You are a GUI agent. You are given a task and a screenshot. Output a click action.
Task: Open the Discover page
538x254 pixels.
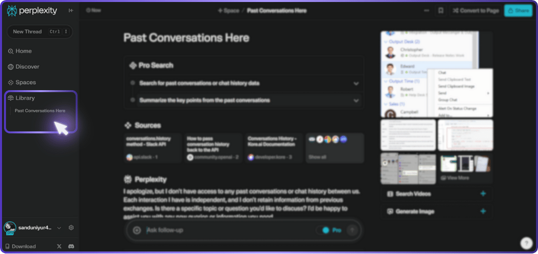[x=24, y=67]
